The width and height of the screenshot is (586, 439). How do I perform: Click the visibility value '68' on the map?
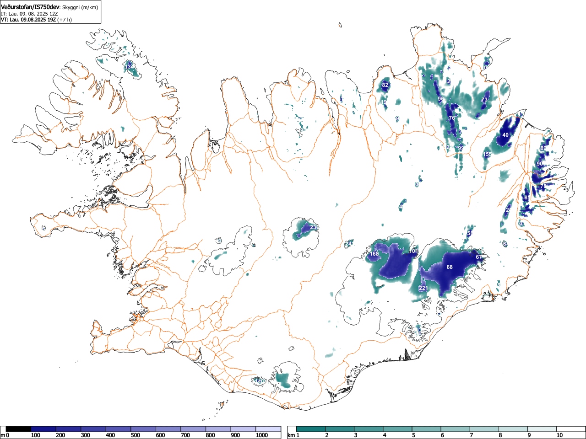(450, 267)
